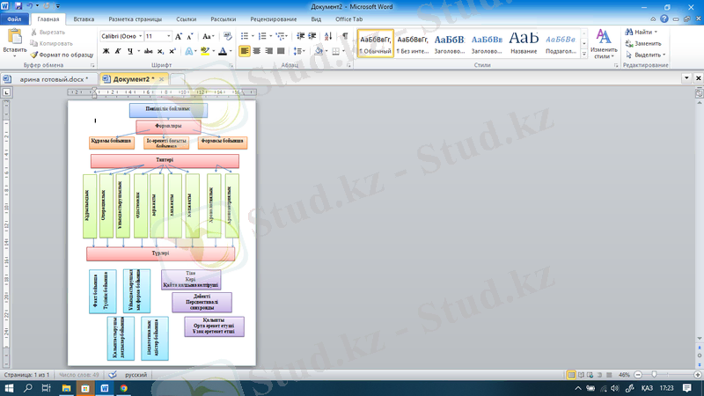Center-align the paragraph text
704x396 pixels.
pyautogui.click(x=257, y=52)
